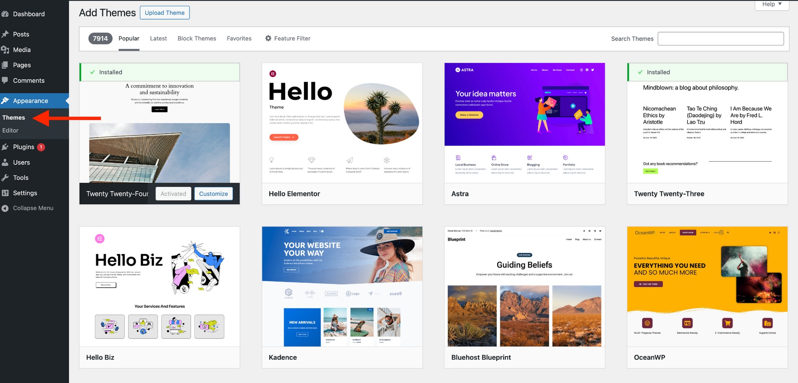Collapse the admin menu with its arrow icon
Image resolution: width=798 pixels, height=383 pixels.
point(4,208)
